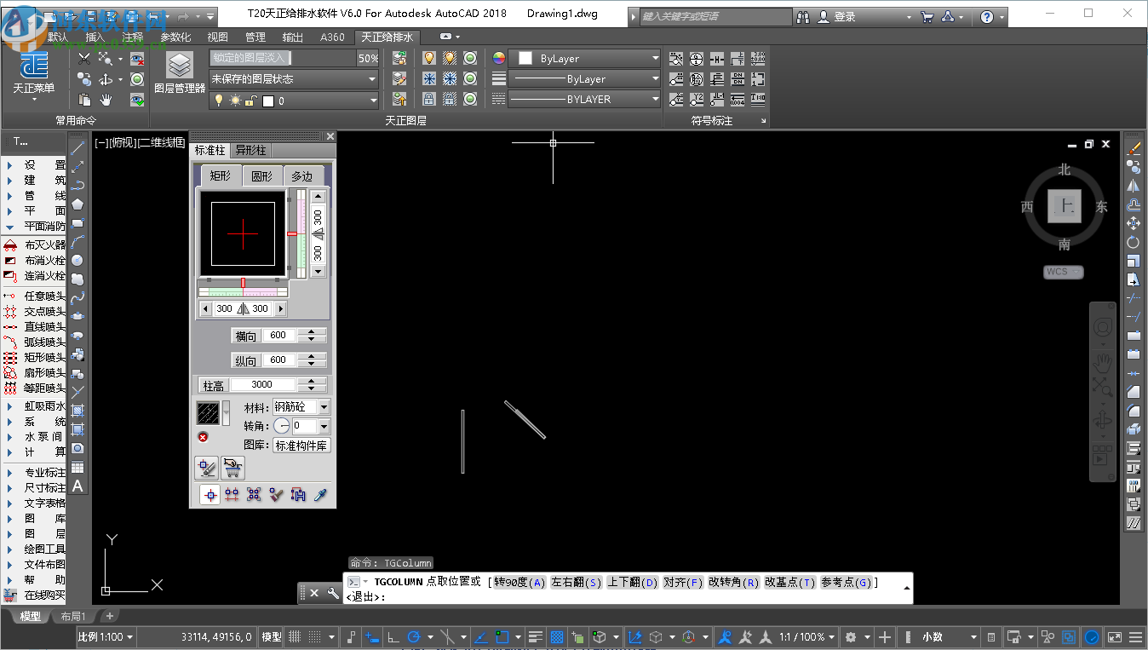Select point-insert column mode icon
The image size is (1148, 650).
pyautogui.click(x=210, y=494)
